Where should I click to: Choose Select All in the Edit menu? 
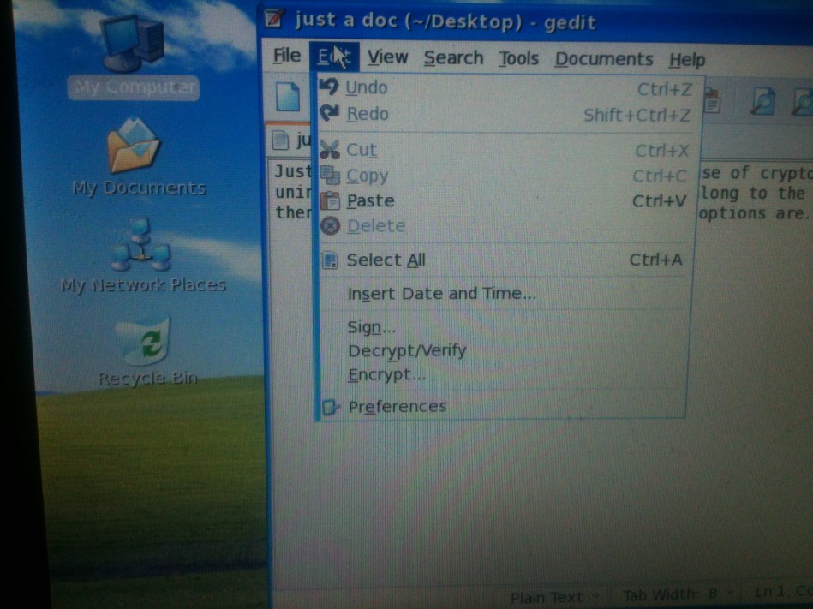(x=386, y=260)
